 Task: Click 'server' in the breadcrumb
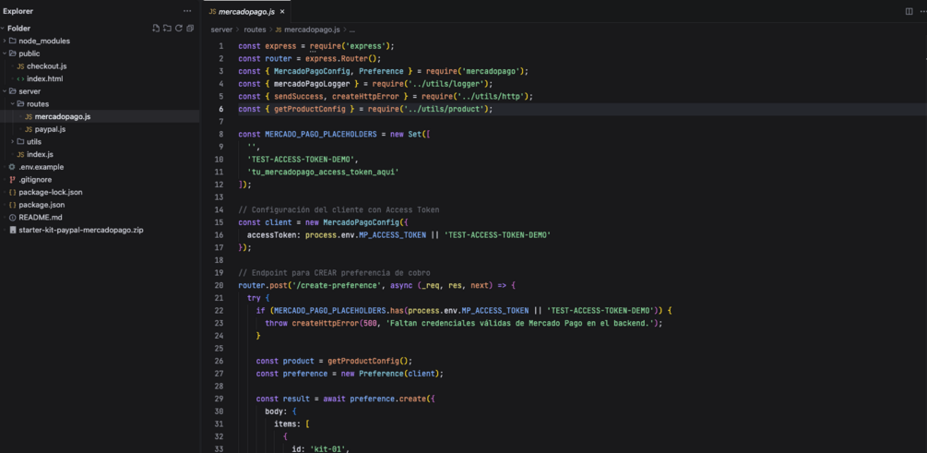(x=221, y=29)
